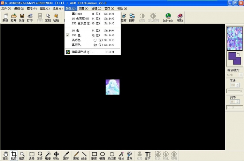
Task: Open the 帮助 (Help) menu
Action: coord(122,9)
